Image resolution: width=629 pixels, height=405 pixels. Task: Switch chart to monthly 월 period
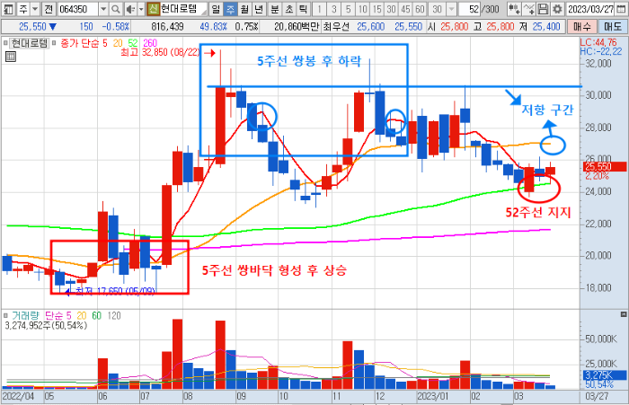click(x=244, y=8)
